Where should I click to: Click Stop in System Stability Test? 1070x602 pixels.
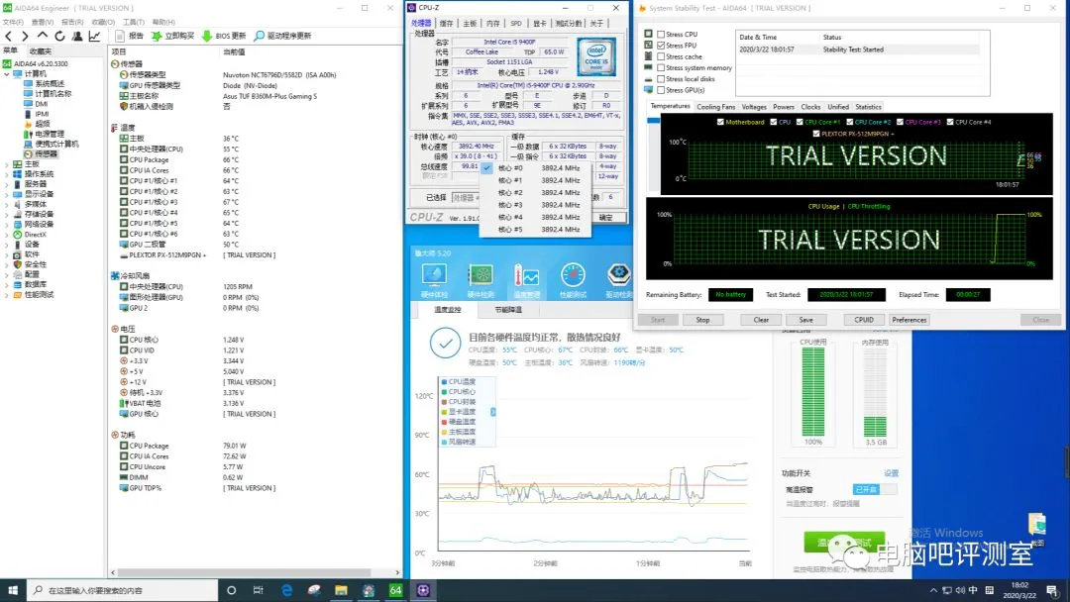(702, 320)
